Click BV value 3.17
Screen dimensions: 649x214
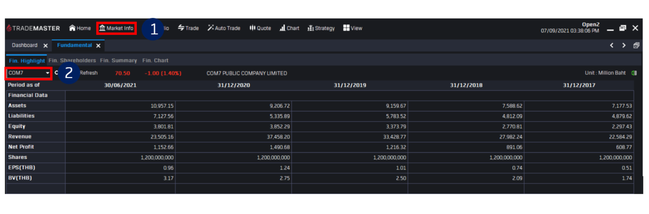tap(168, 178)
